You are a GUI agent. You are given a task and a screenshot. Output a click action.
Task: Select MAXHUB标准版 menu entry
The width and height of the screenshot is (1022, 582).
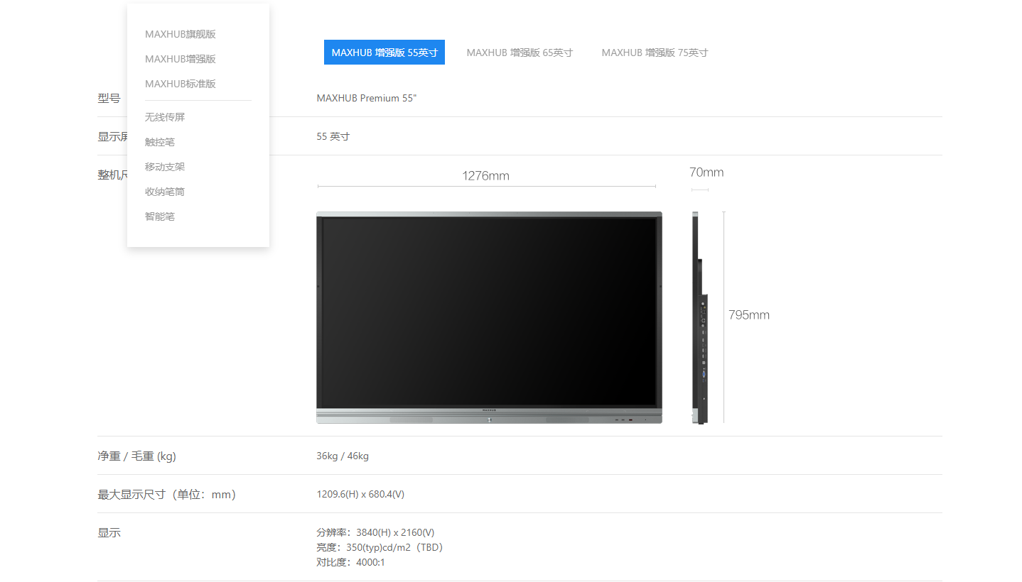[x=180, y=84]
